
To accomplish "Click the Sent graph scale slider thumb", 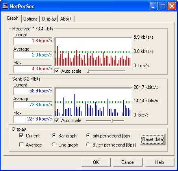I will [x=112, y=120].
